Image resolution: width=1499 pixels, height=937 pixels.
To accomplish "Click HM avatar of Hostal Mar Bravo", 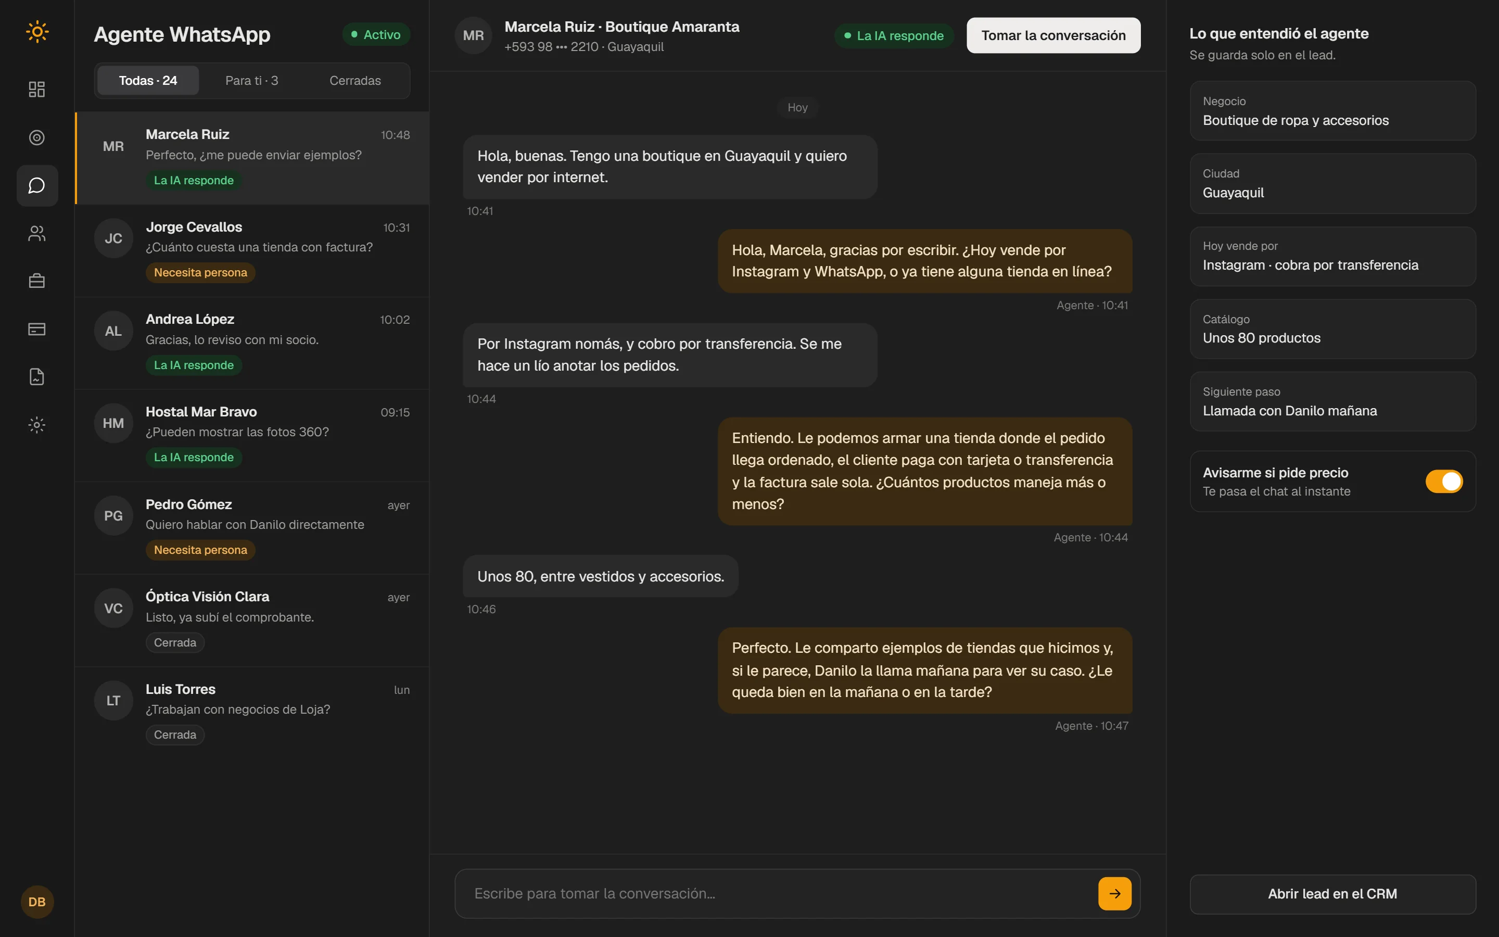I will pyautogui.click(x=113, y=423).
